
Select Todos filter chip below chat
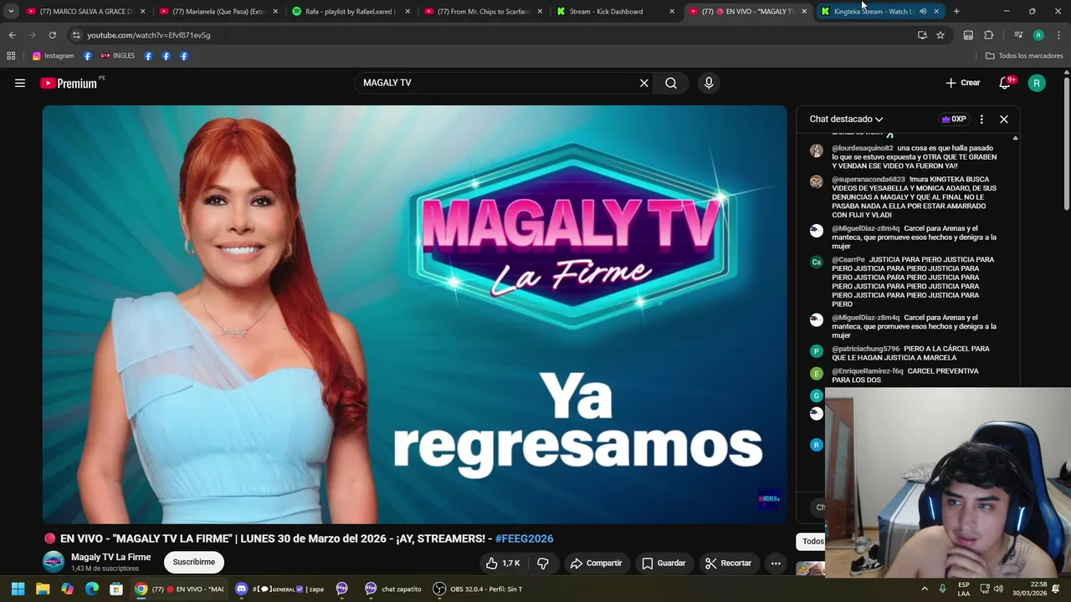point(812,541)
